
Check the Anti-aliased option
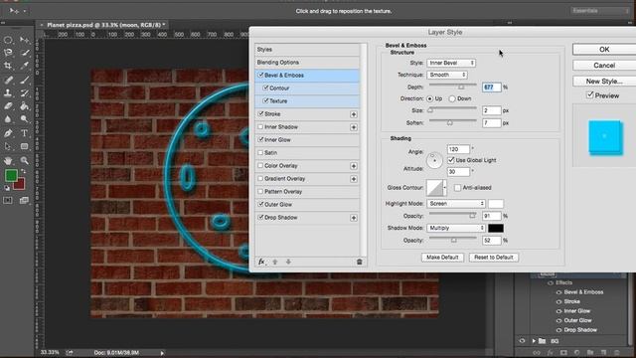457,188
